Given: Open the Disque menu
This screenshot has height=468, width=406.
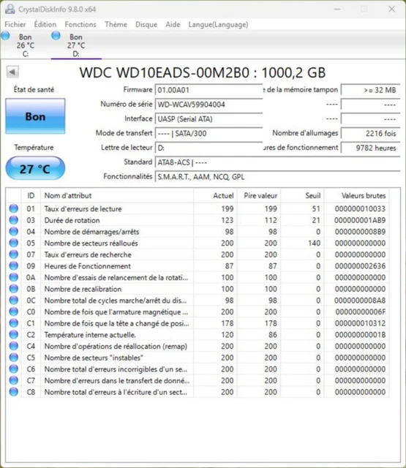Looking at the screenshot, I should click(x=146, y=24).
